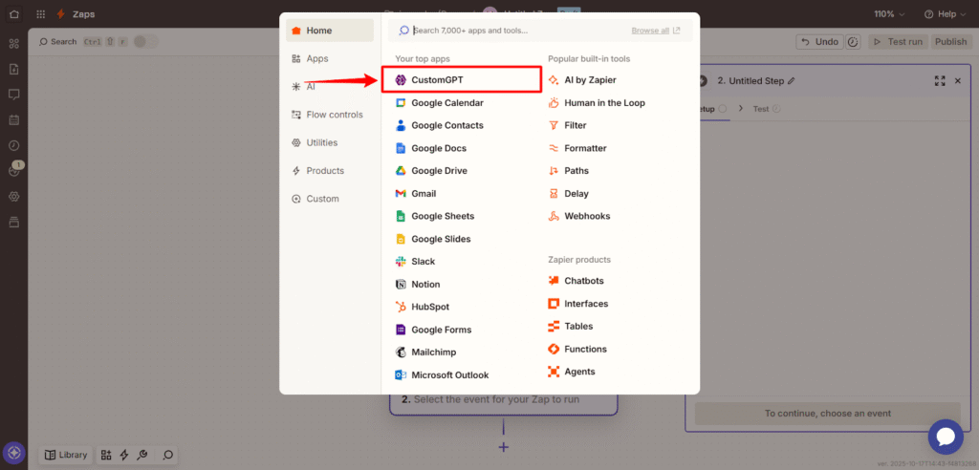Go to Zapier home icon

pos(13,13)
